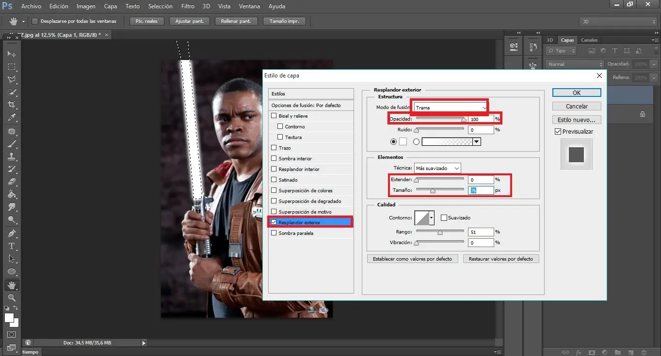Click the Rango value input field
661x356 pixels.
coord(481,232)
